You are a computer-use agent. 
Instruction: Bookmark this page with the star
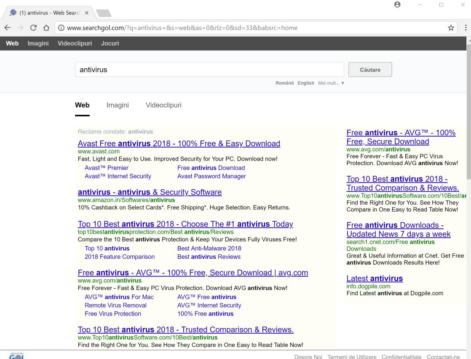(x=451, y=28)
